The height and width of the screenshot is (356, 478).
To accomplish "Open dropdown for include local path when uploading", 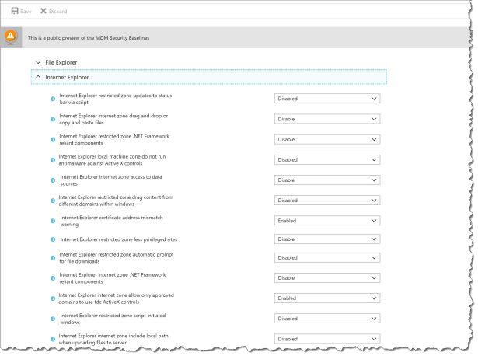I will click(x=327, y=339).
